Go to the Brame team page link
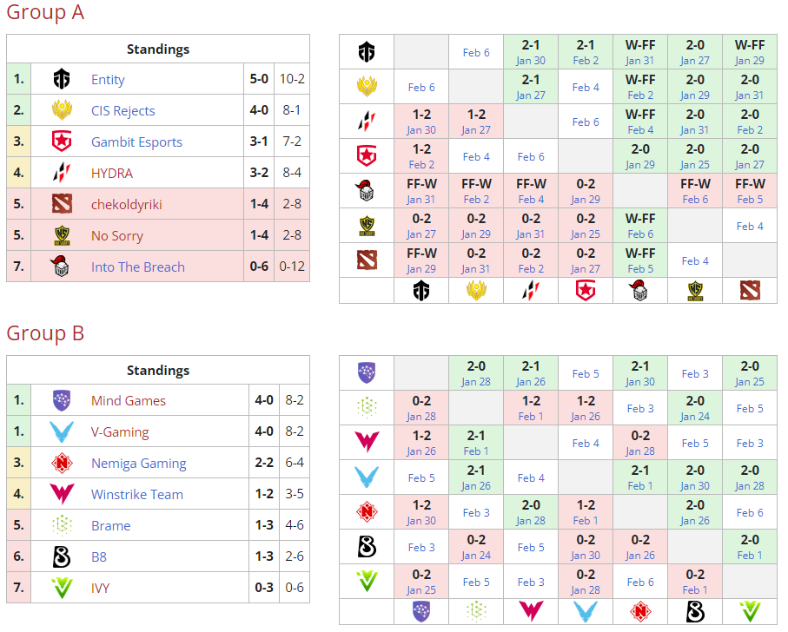The width and height of the screenshot is (788, 632). click(110, 526)
